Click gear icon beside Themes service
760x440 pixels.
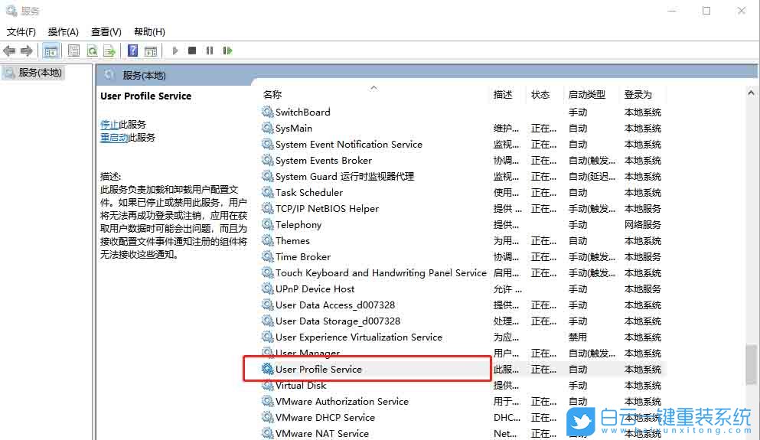268,240
